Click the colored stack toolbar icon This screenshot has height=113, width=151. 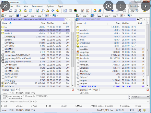pos(75,11)
